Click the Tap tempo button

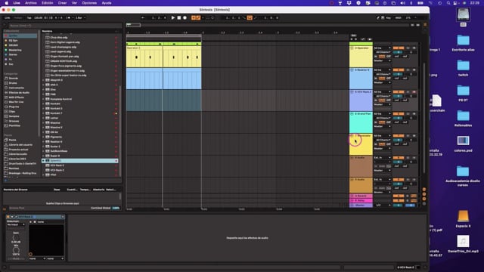(29, 18)
